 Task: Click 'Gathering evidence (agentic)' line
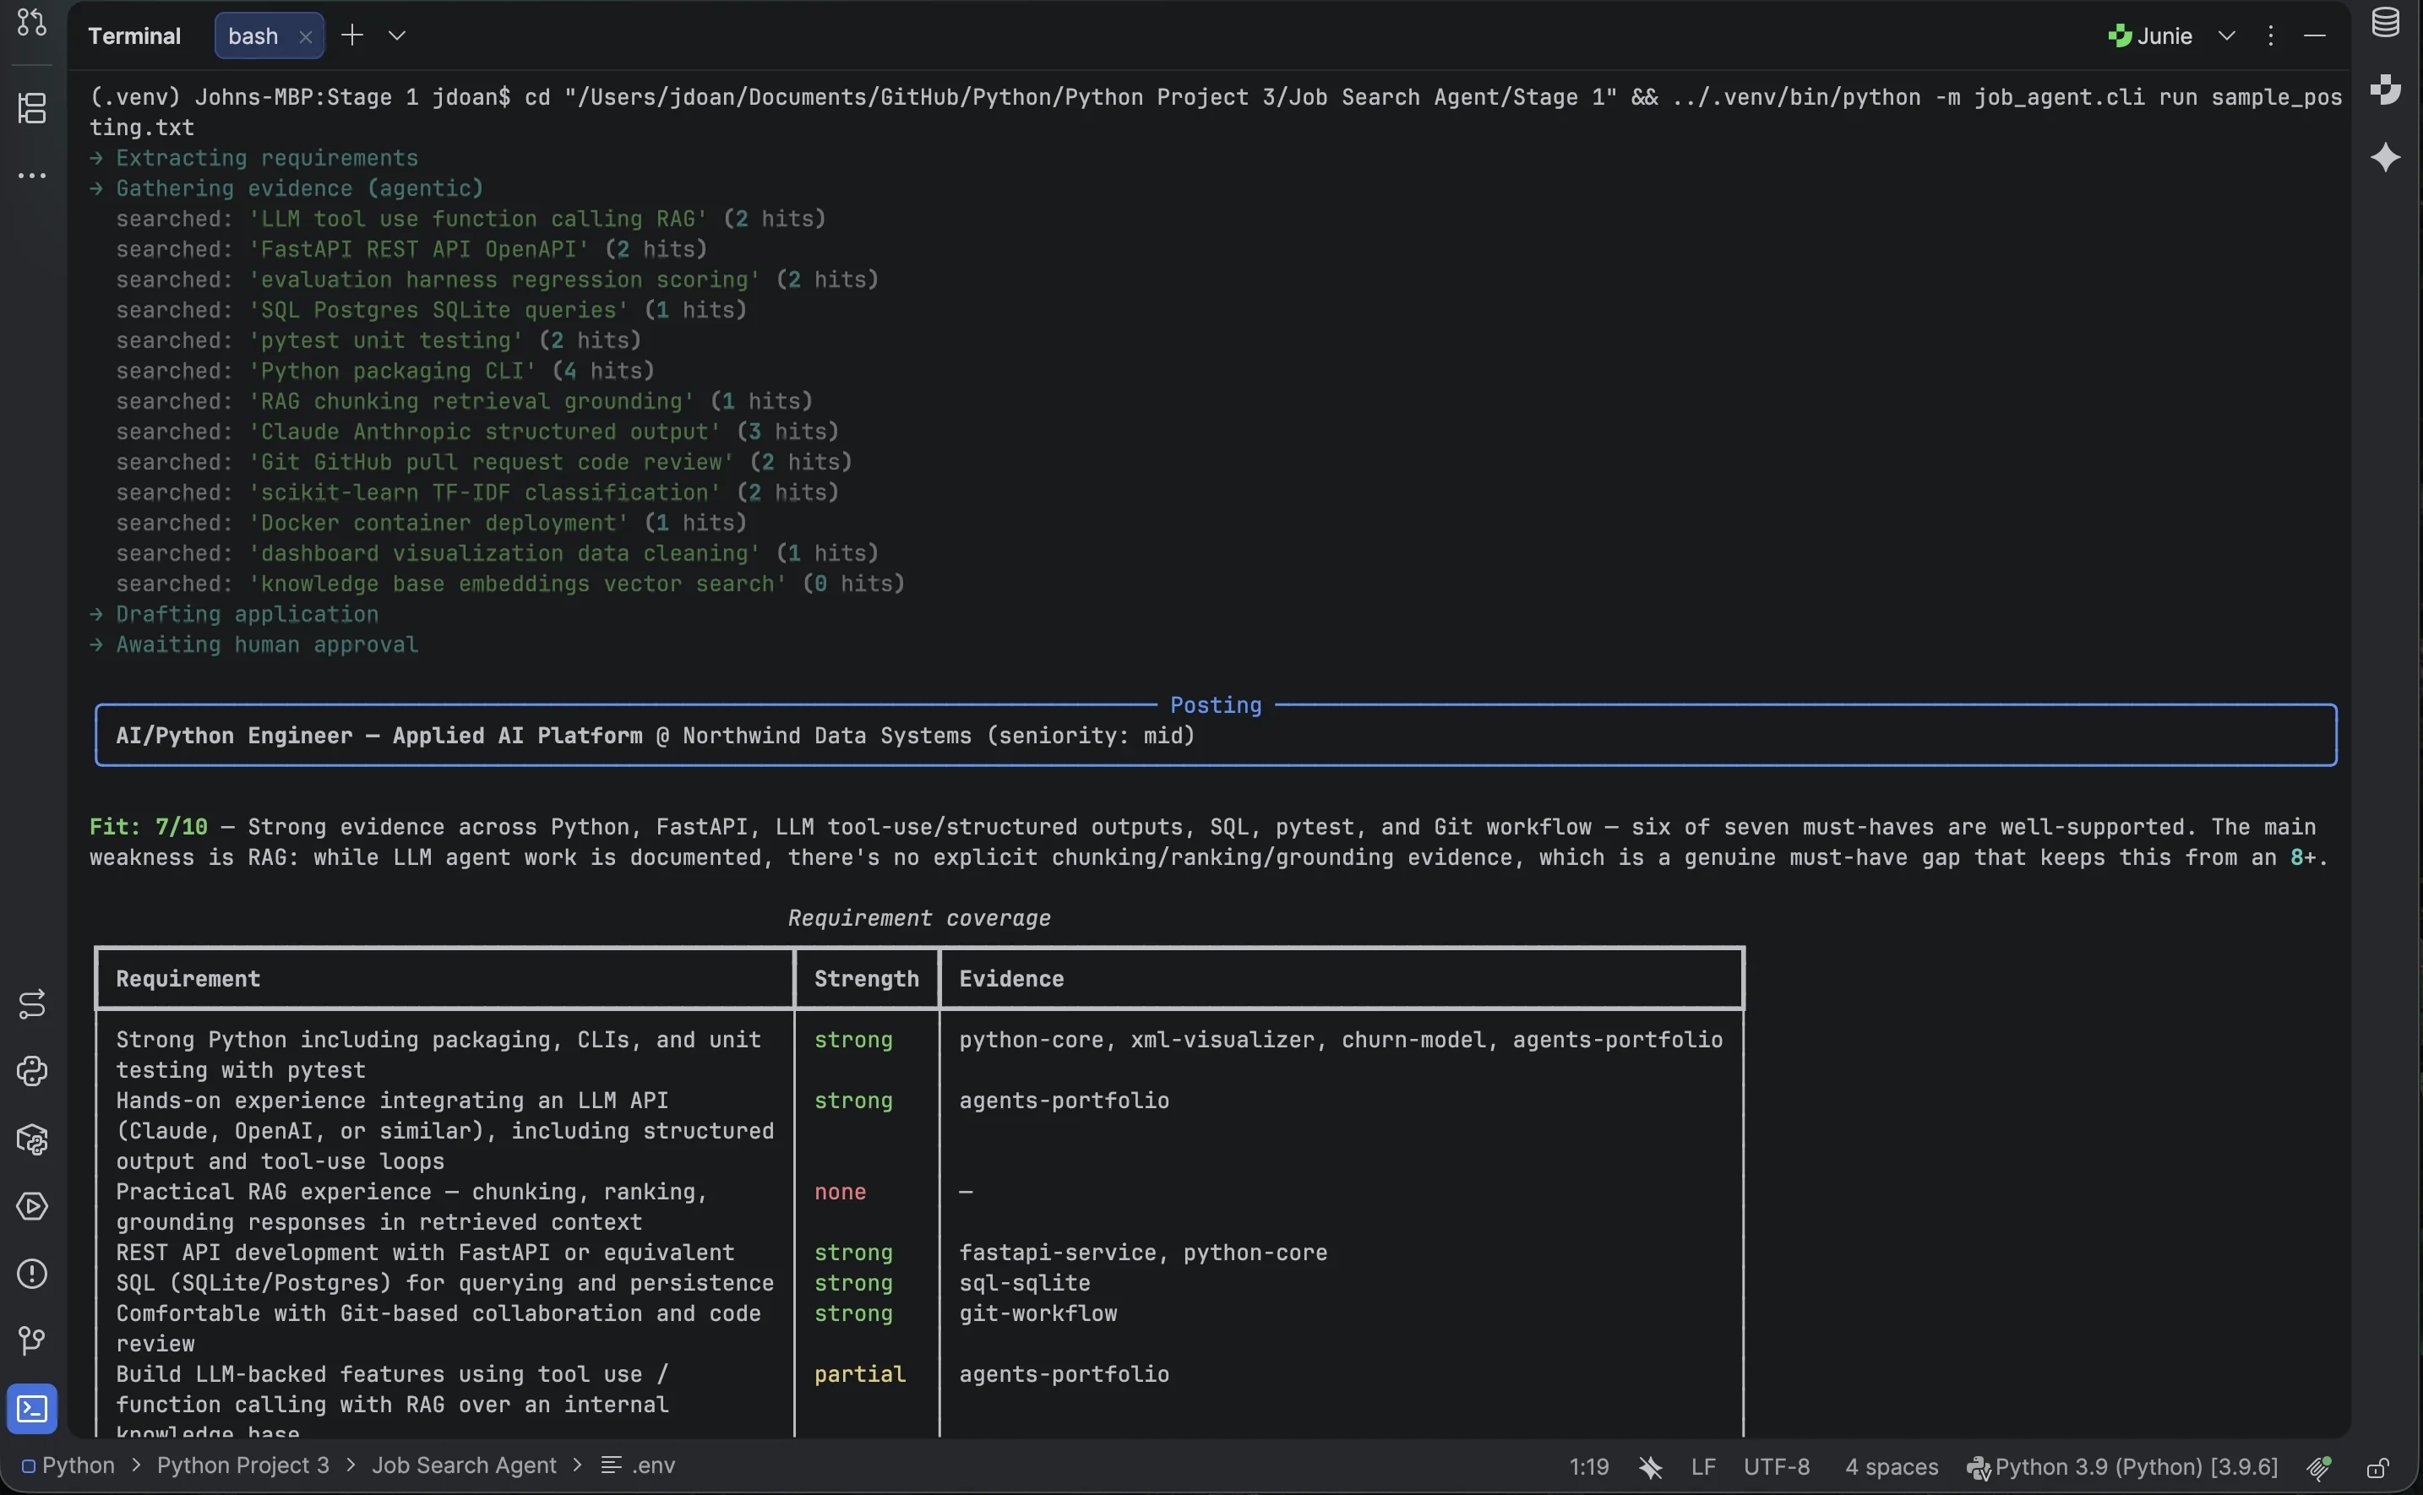[x=286, y=188]
